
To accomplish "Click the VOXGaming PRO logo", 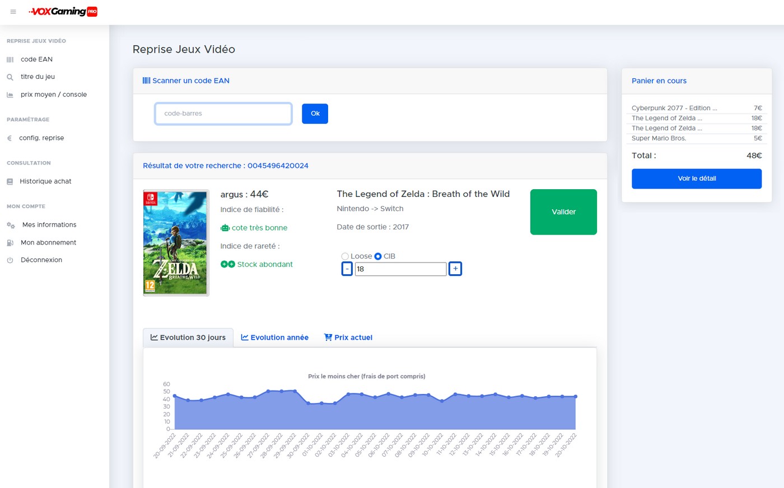I will pyautogui.click(x=63, y=11).
